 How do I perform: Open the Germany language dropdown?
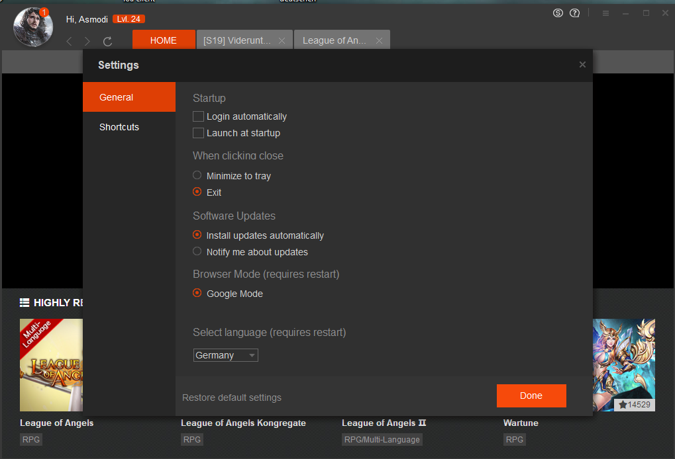[x=225, y=355]
